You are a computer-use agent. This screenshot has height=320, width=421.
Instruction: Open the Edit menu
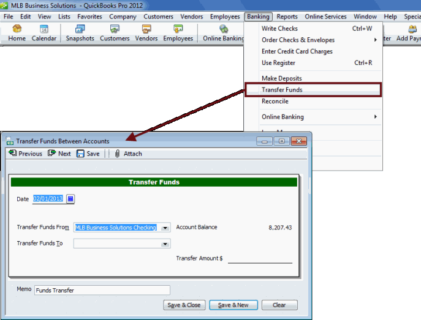click(26, 17)
